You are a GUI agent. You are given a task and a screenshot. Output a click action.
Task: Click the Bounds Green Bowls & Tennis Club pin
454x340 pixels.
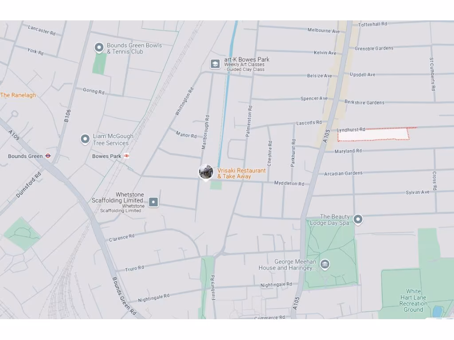99,48
